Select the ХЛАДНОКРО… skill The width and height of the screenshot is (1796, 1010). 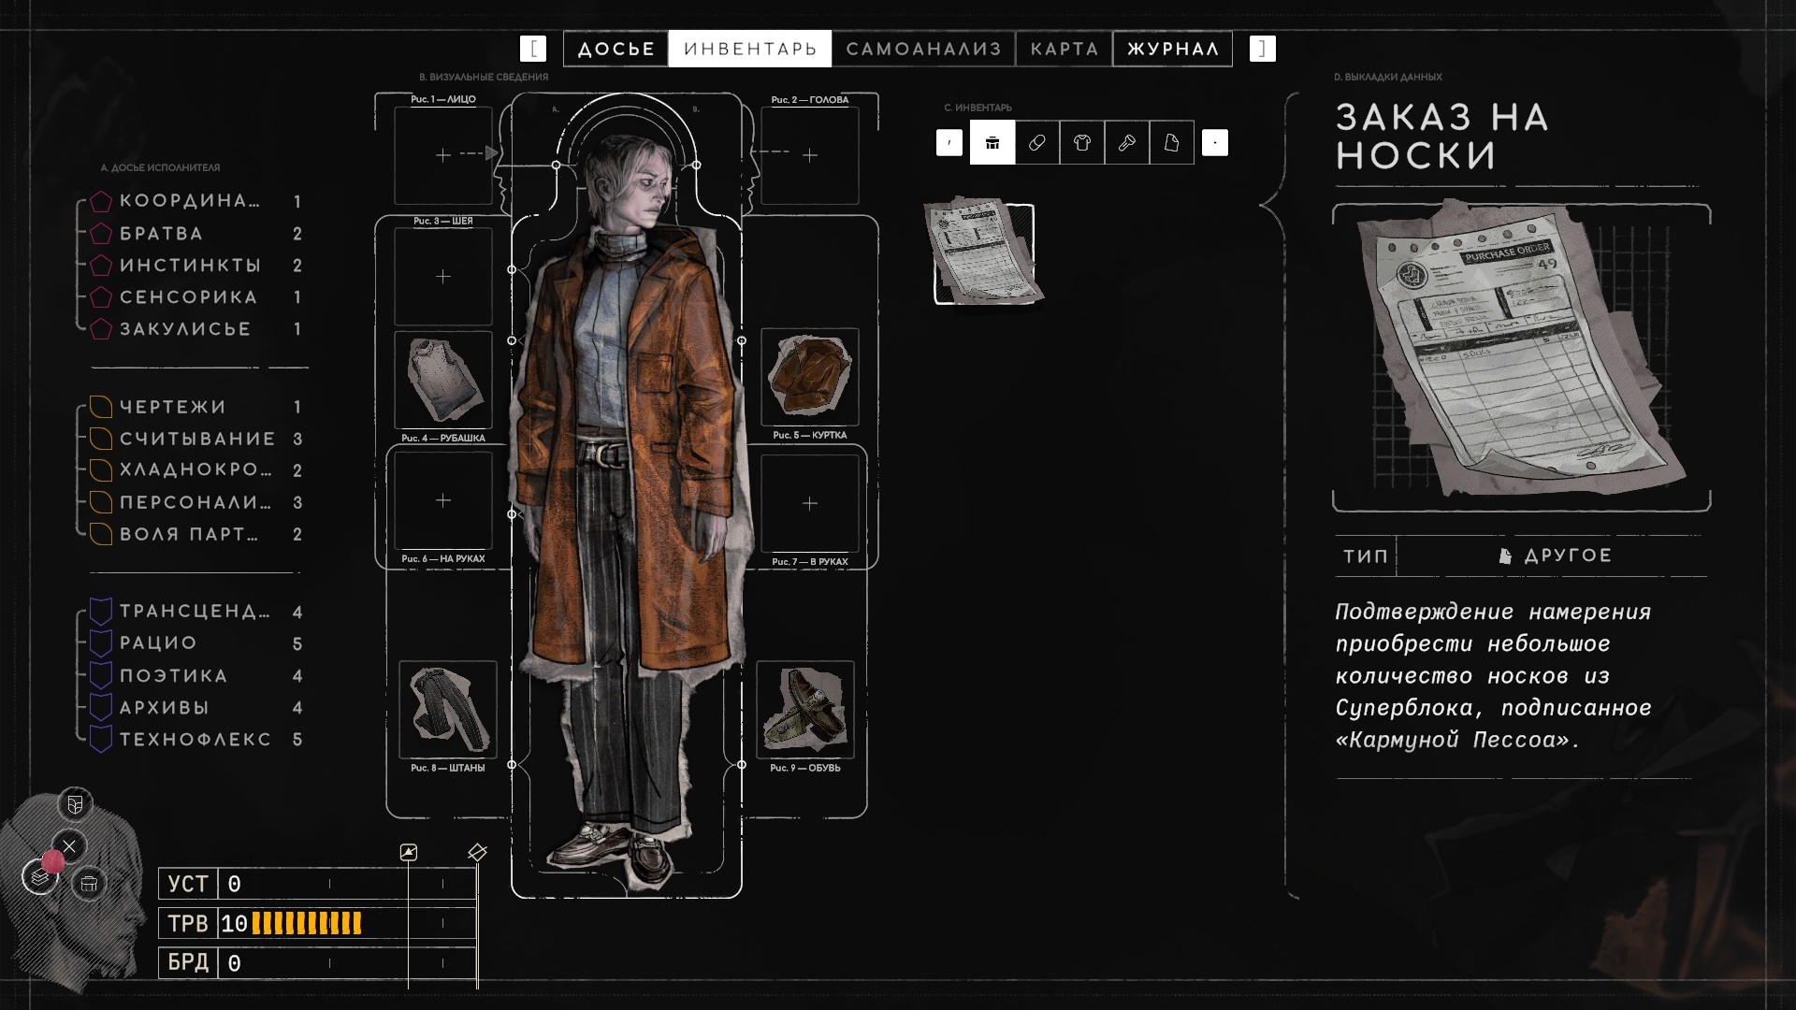pyautogui.click(x=196, y=470)
